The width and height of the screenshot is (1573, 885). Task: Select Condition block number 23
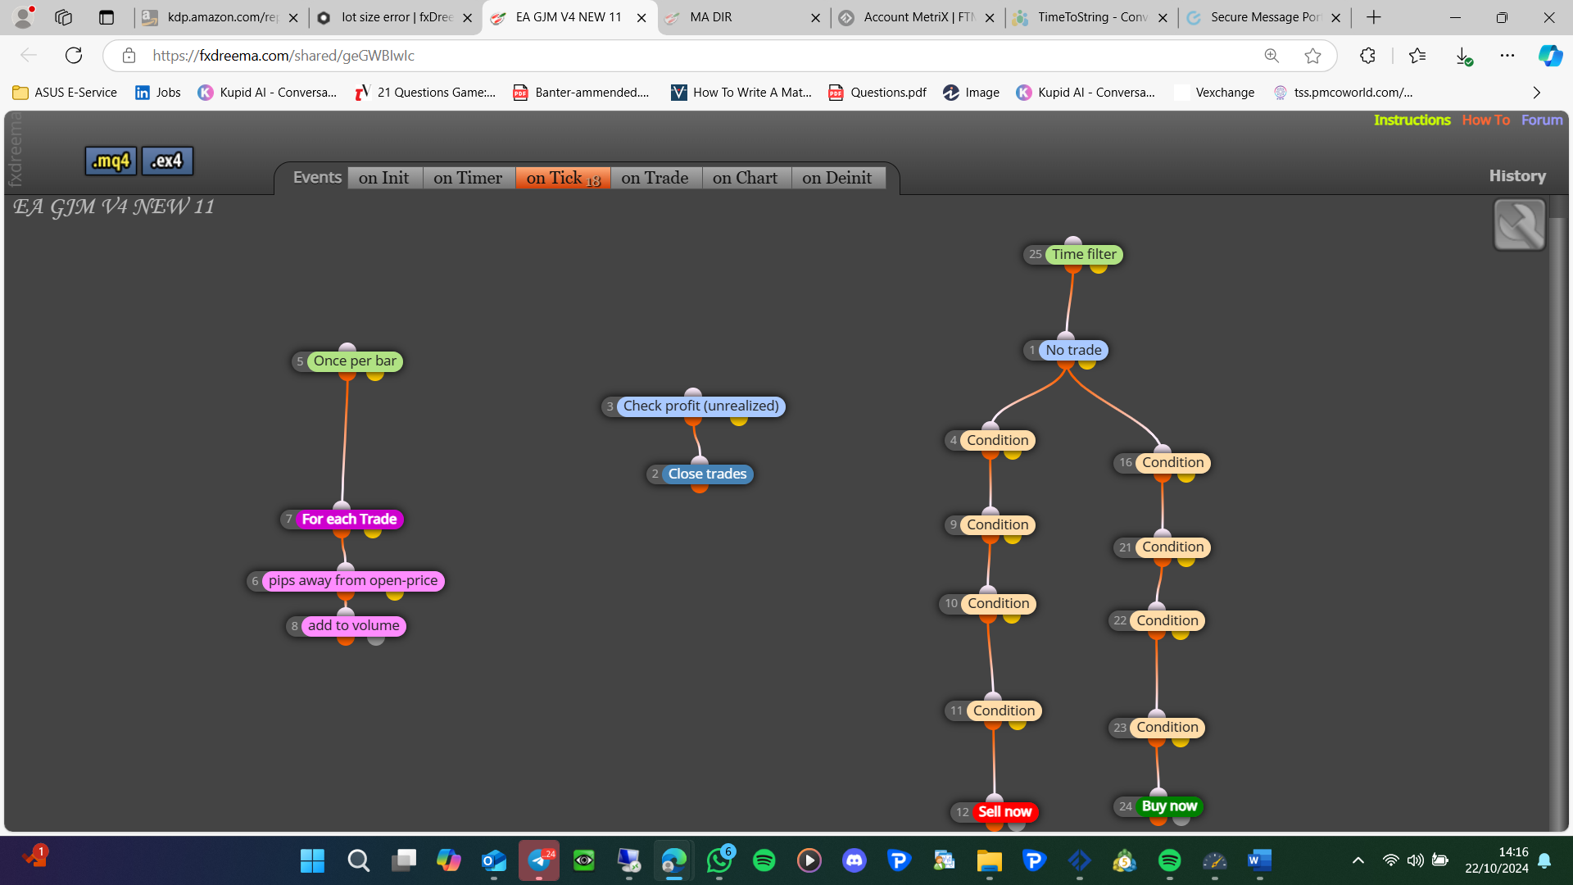1167,727
